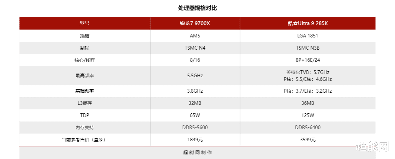Click the 3.8GHz base frequency cell
The image size is (395, 159).
click(x=195, y=91)
